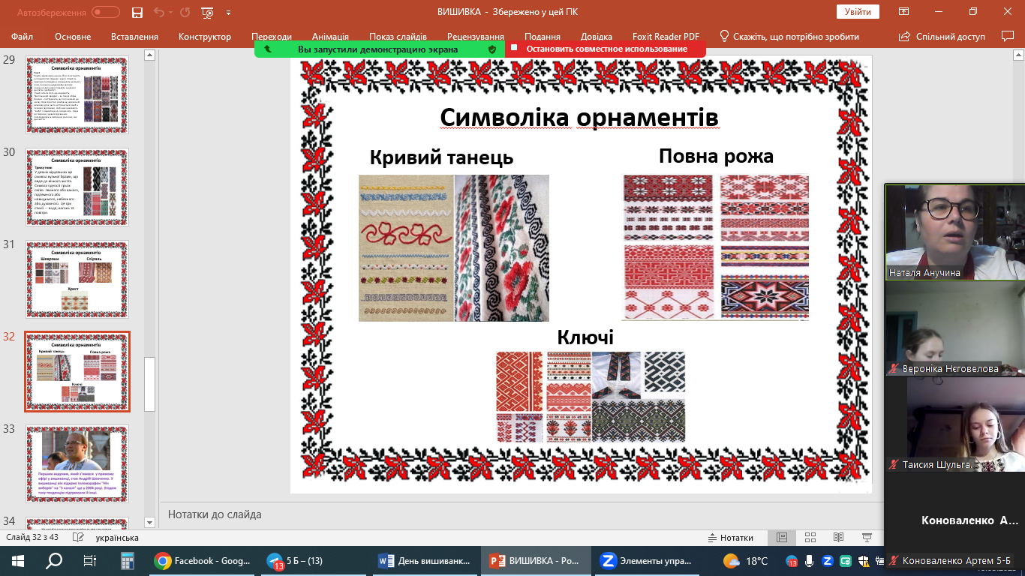Click the Save icon in quick access toolbar
This screenshot has height=576, width=1025.
137,12
